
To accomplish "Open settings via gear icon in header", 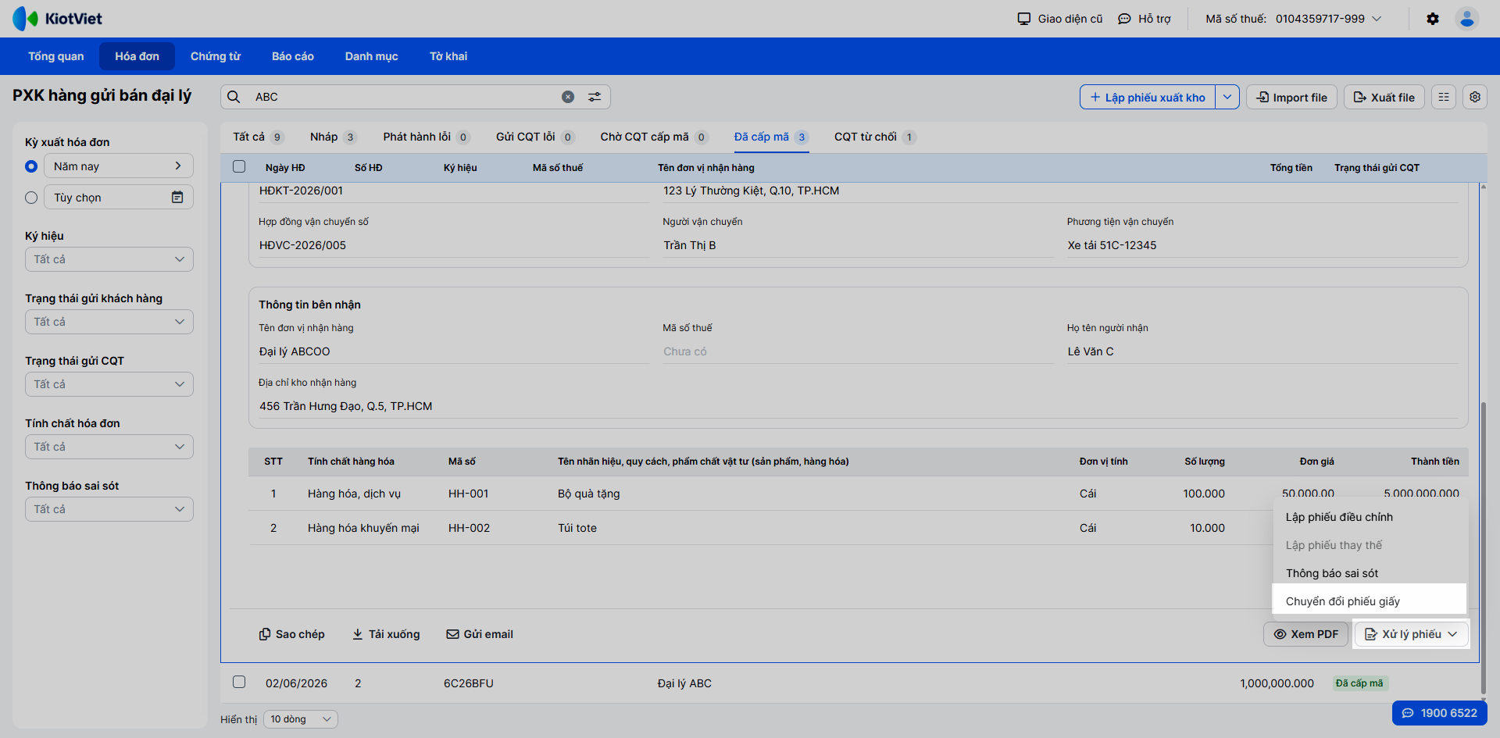I will (1432, 19).
